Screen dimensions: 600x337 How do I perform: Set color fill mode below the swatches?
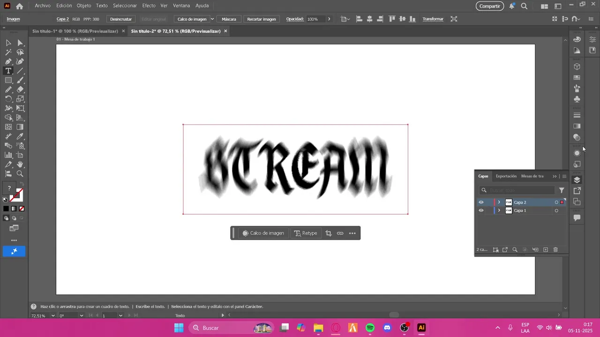point(6,209)
